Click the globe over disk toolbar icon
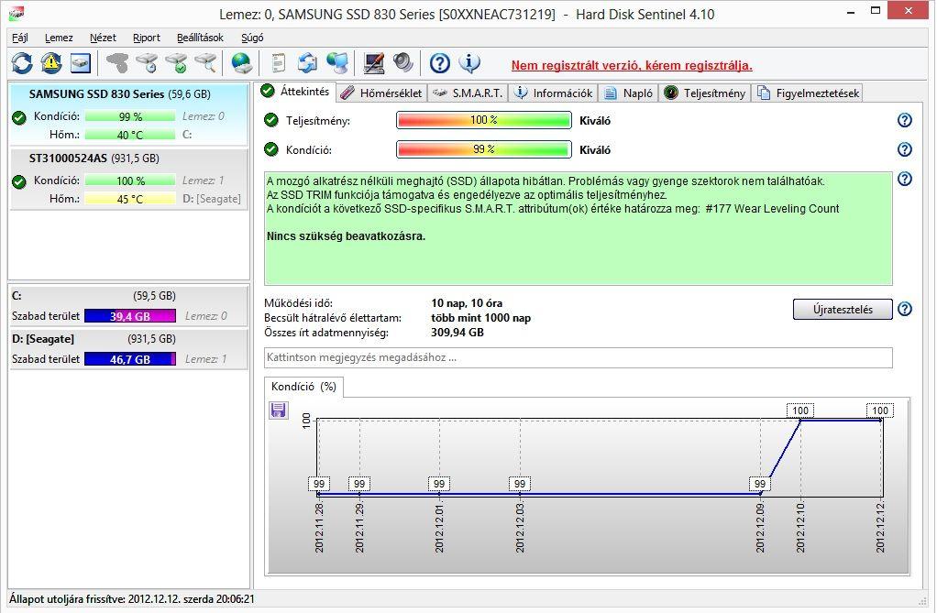 (x=241, y=63)
